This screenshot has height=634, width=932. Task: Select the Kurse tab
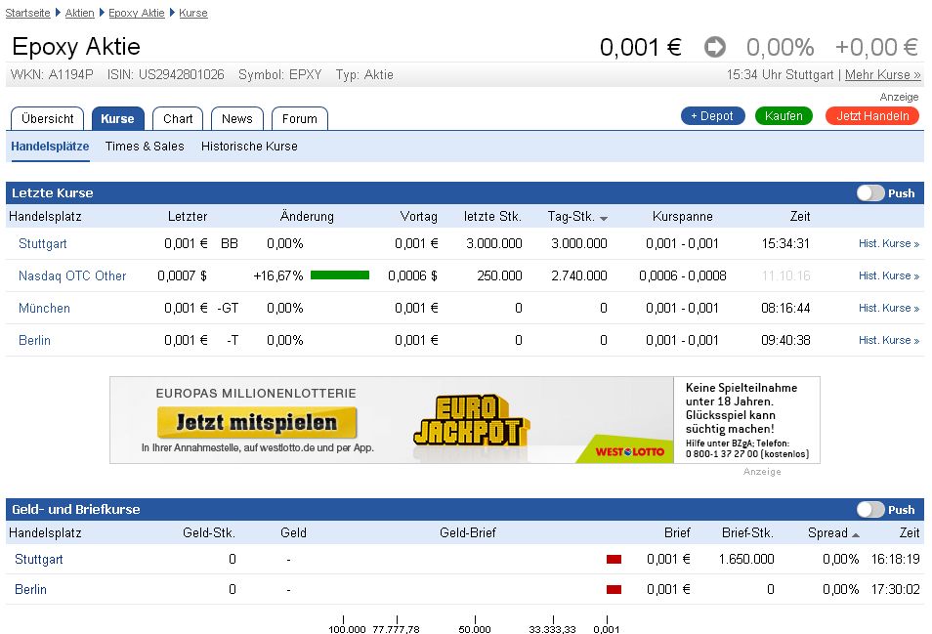click(x=117, y=119)
